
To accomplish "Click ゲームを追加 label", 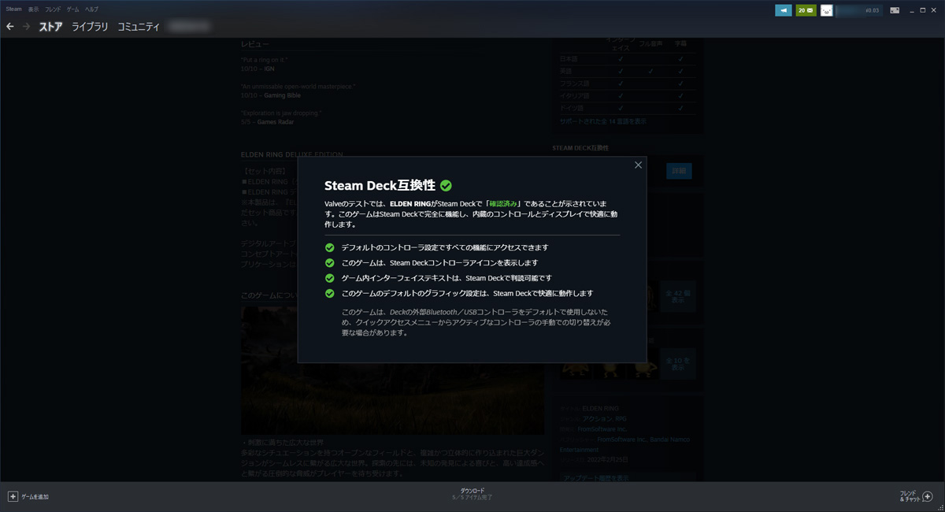I will pyautogui.click(x=35, y=497).
